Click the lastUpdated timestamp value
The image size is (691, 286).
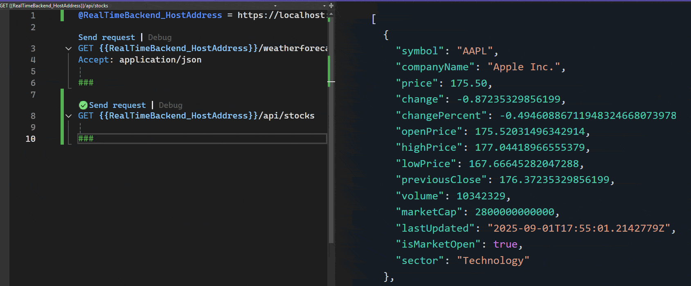578,228
